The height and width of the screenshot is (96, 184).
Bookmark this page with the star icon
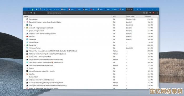147,13
